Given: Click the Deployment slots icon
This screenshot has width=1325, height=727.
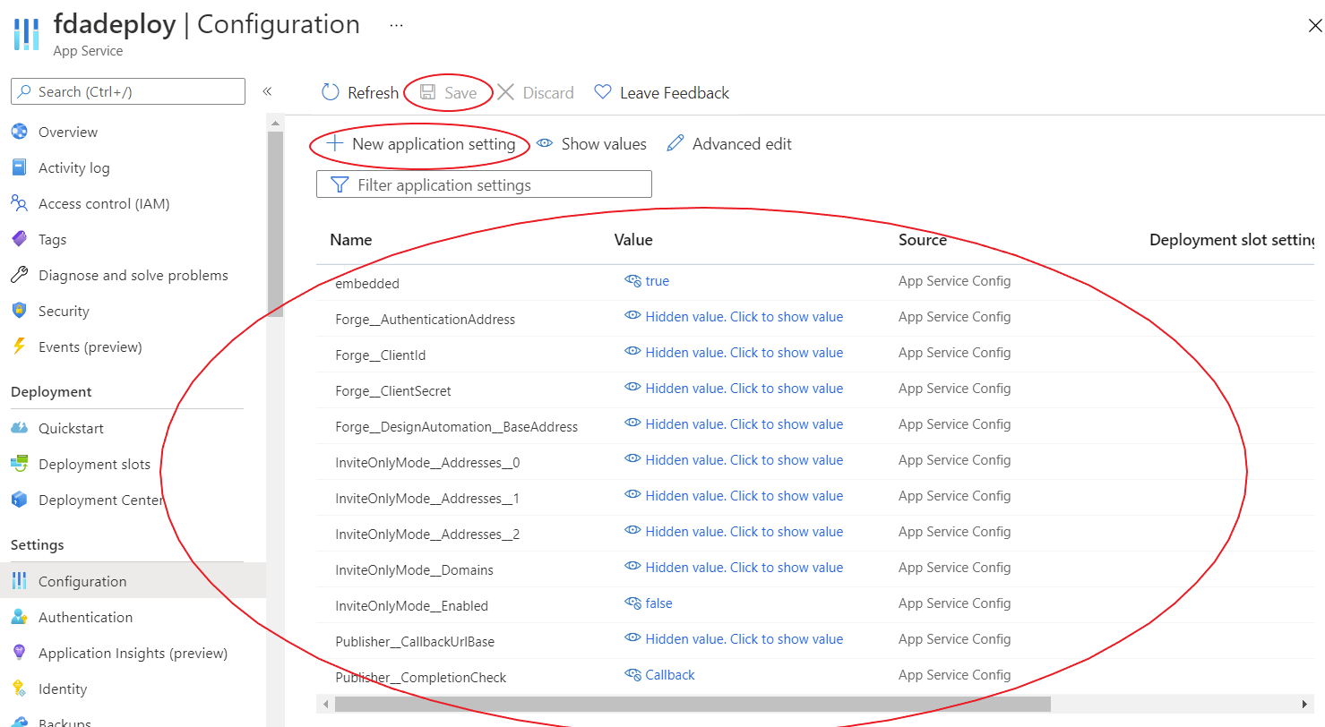Looking at the screenshot, I should coord(20,464).
